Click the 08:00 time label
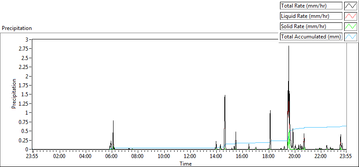Image resolution: width=359 pixels, height=167 pixels. [138, 157]
